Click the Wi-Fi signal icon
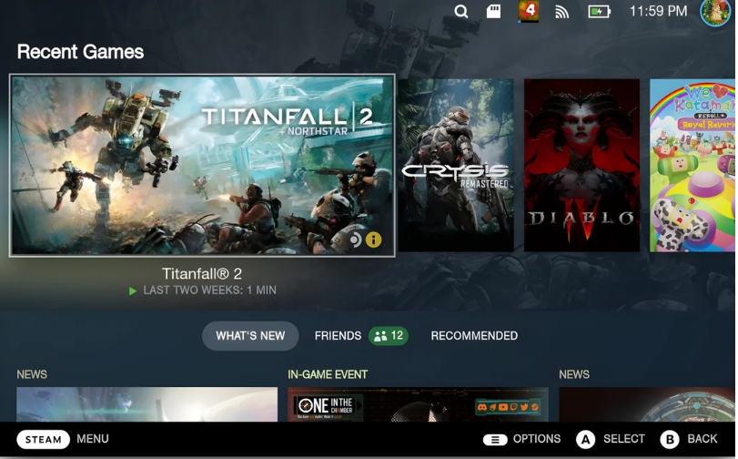Screen dimensions: 738x459 pyautogui.click(x=562, y=12)
